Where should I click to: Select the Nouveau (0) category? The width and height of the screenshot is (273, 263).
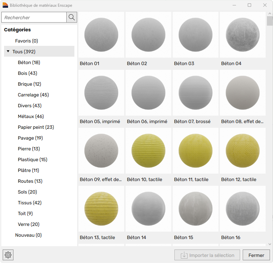tap(28, 235)
